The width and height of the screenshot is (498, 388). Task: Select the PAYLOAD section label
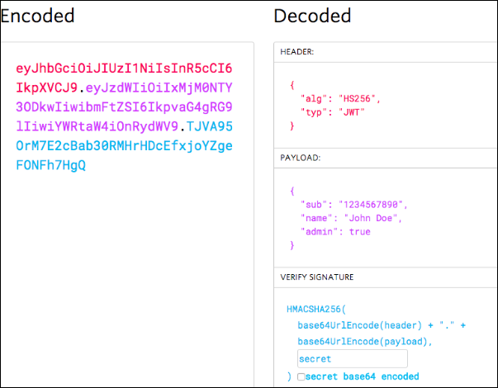[300, 158]
